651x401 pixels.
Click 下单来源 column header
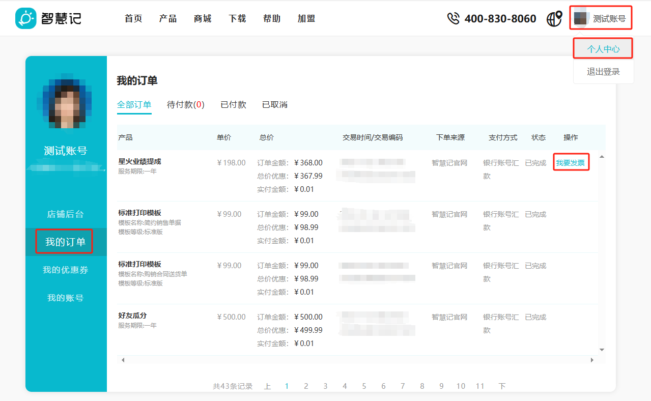pos(450,137)
